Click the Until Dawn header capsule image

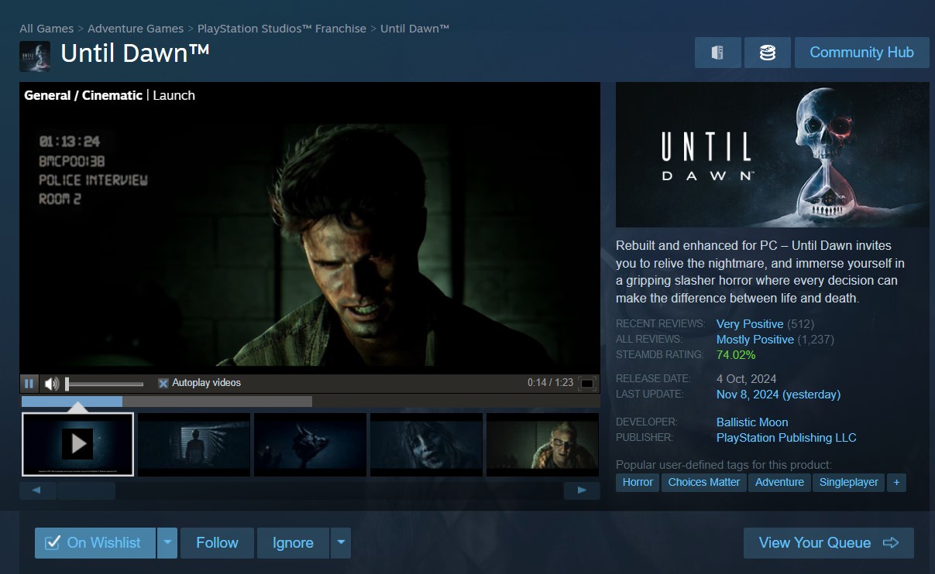coord(772,155)
